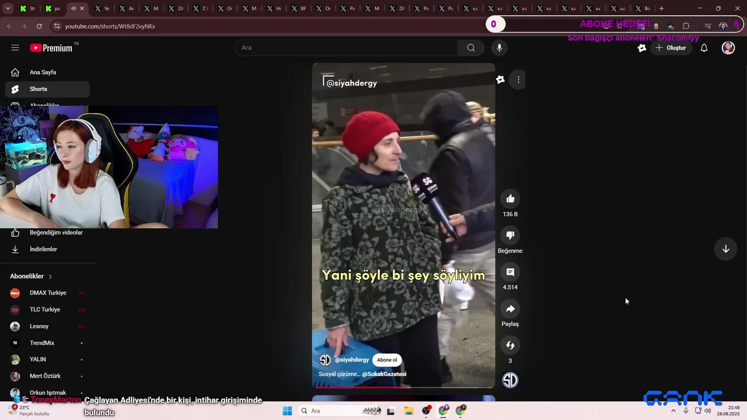Click the @siyahdergy channel name on the short
This screenshot has height=420, width=747.
(x=352, y=360)
